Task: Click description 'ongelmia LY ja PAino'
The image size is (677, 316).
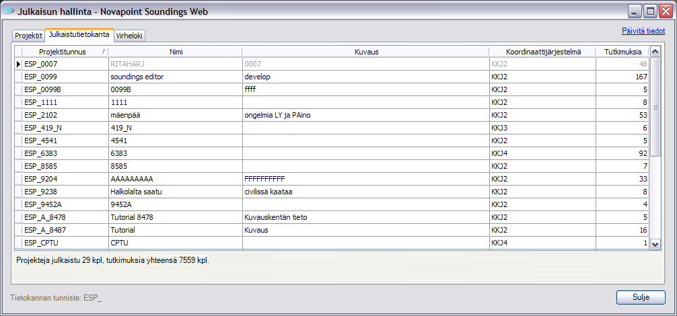Action: click(365, 115)
